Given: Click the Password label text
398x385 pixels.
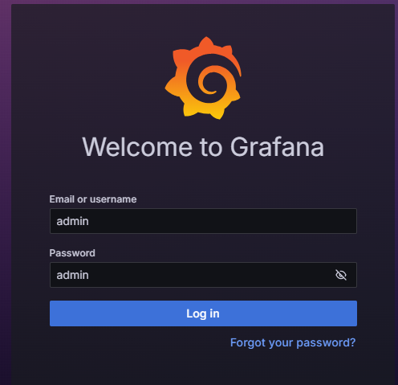Looking at the screenshot, I should click(x=72, y=253).
